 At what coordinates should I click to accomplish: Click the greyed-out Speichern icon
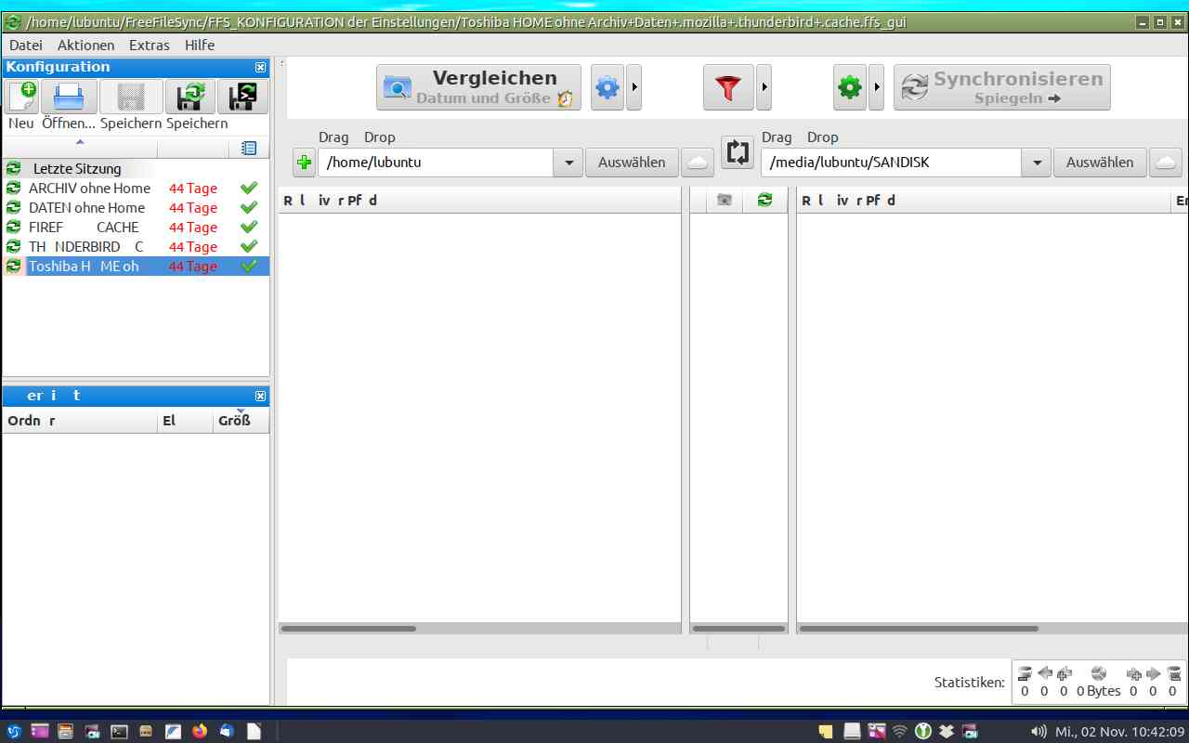[x=131, y=97]
